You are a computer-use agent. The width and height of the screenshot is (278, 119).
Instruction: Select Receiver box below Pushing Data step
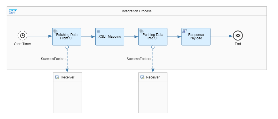[x=153, y=93]
